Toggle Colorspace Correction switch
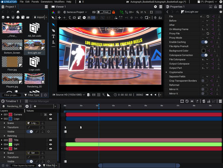The height and width of the screenshot is (168, 223). click(x=204, y=55)
